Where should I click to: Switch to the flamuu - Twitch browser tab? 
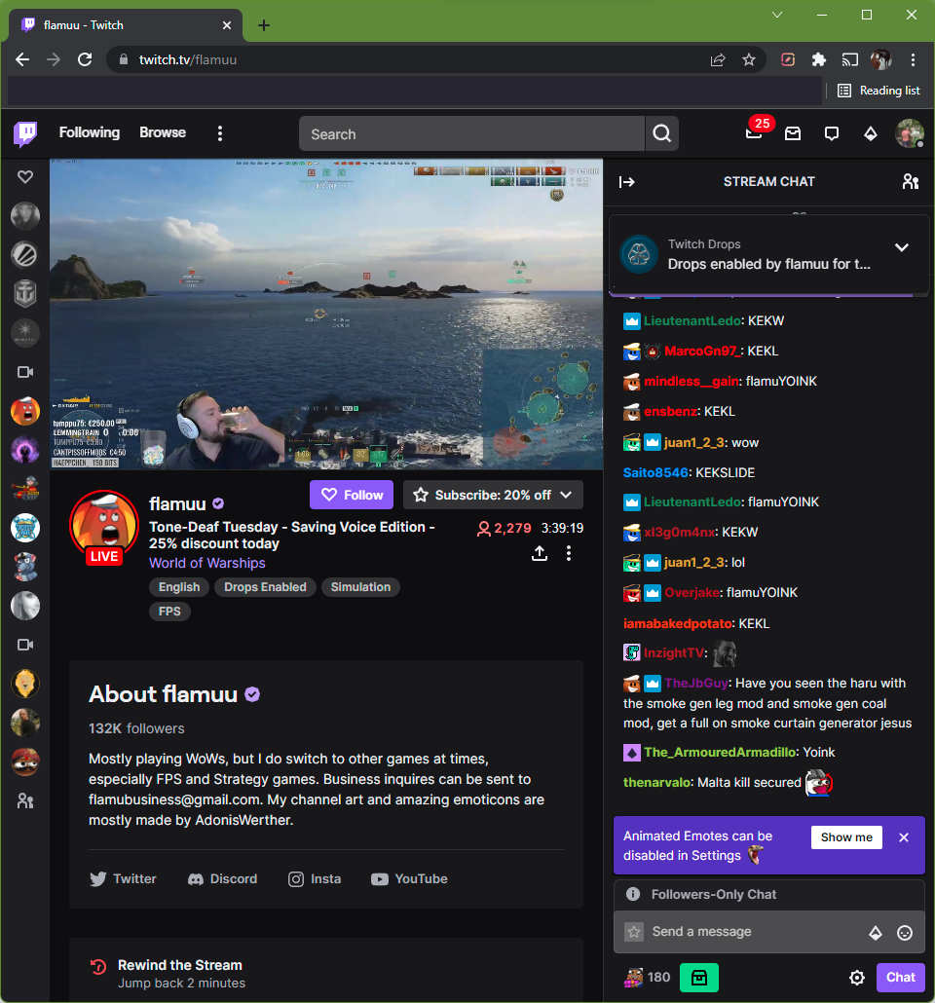(x=126, y=25)
